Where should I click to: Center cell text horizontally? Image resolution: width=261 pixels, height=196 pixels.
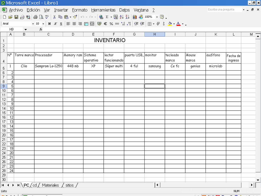[x=74, y=24]
